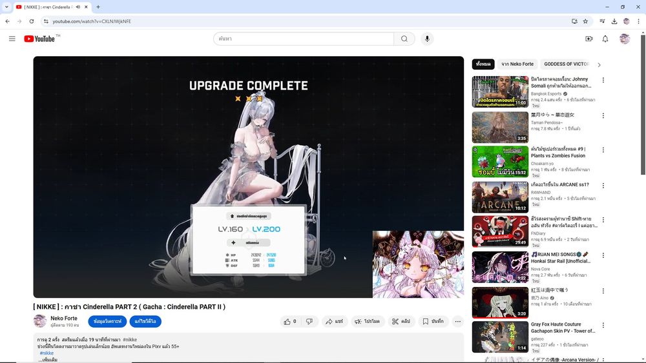
Task: Like the video with thumbs up
Action: [x=290, y=322]
